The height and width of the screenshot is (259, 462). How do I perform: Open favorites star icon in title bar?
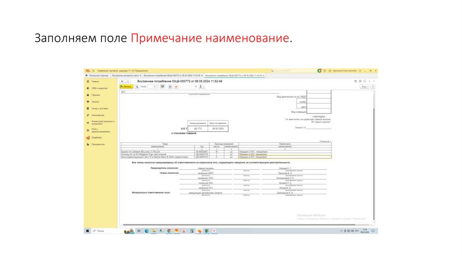point(330,71)
